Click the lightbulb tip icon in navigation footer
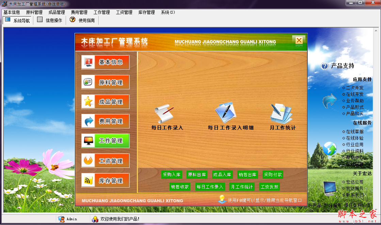The height and width of the screenshot is (225, 381). click(222, 199)
